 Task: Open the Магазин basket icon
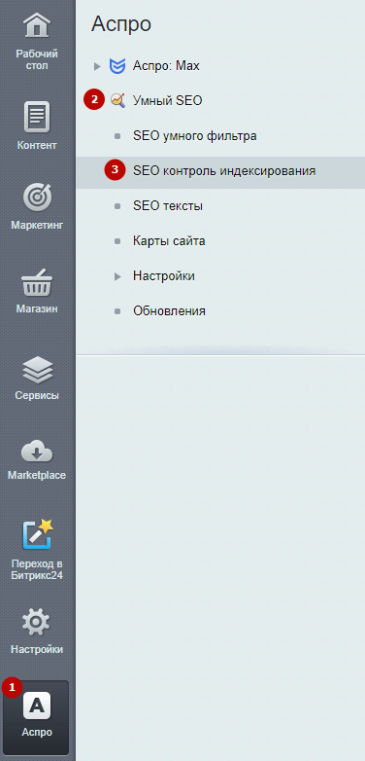coord(37,282)
